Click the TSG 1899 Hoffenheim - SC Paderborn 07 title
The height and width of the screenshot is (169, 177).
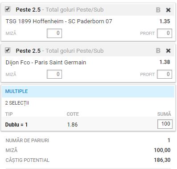tap(59, 21)
